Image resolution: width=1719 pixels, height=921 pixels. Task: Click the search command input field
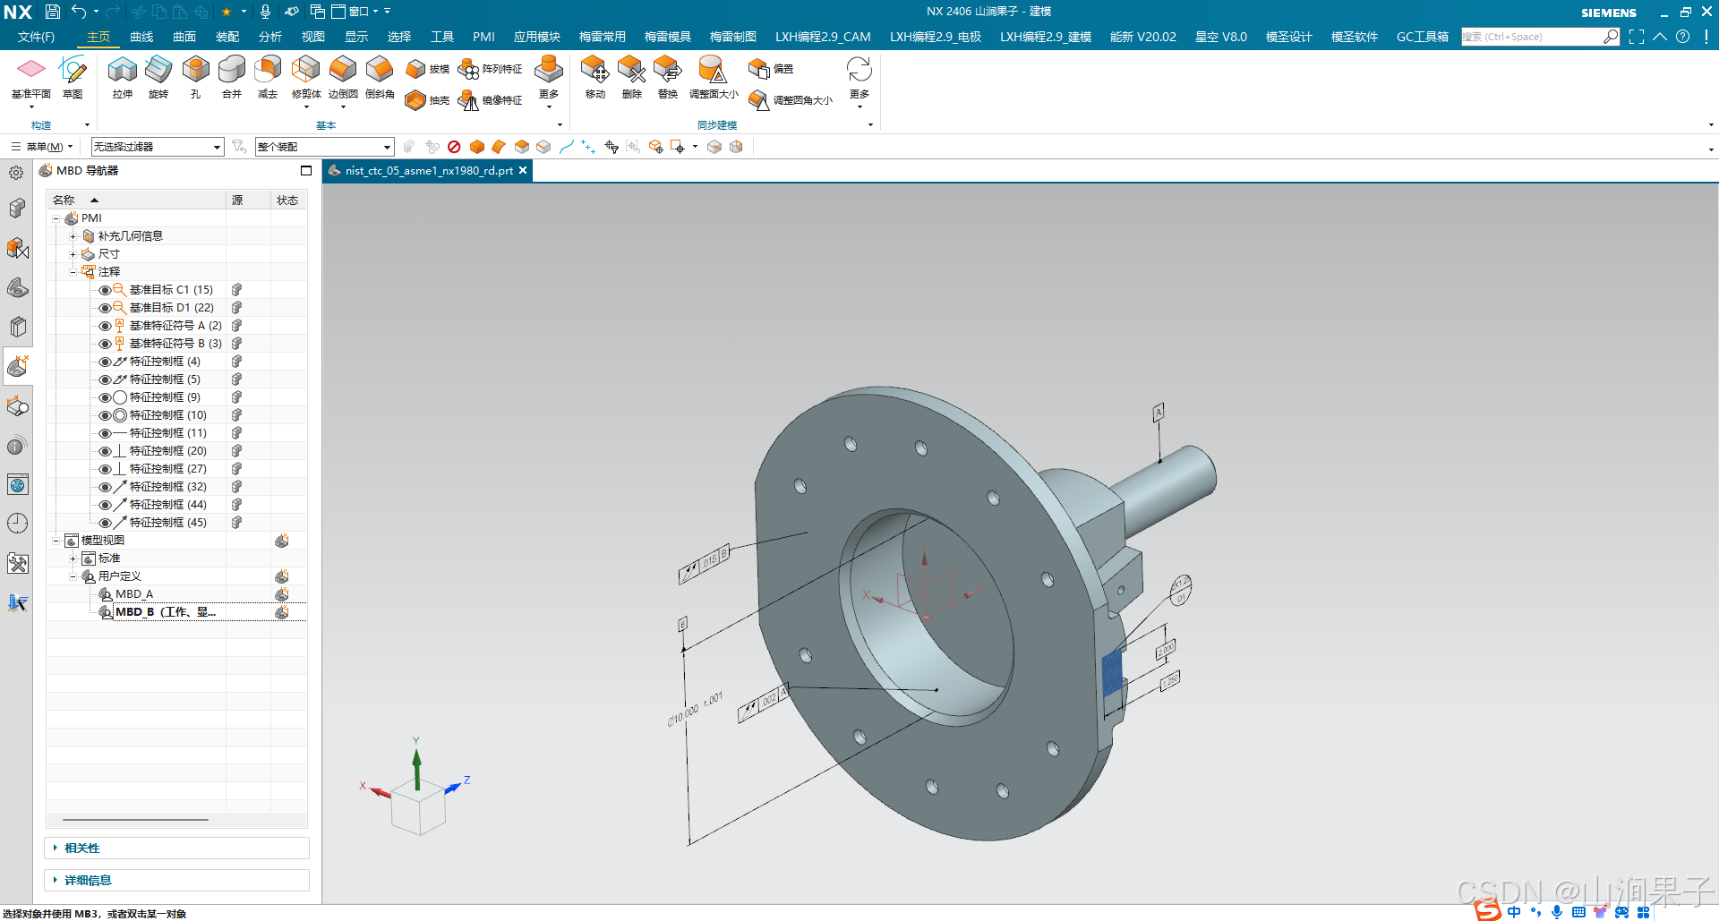coord(1532,37)
